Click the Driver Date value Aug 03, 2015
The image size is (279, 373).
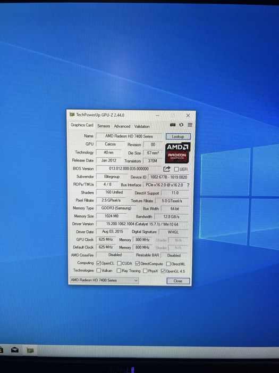click(113, 231)
